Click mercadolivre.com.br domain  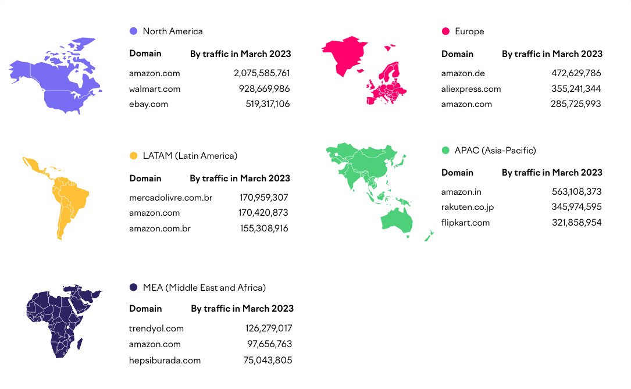[170, 198]
